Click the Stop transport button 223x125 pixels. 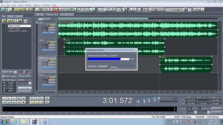(4, 99)
